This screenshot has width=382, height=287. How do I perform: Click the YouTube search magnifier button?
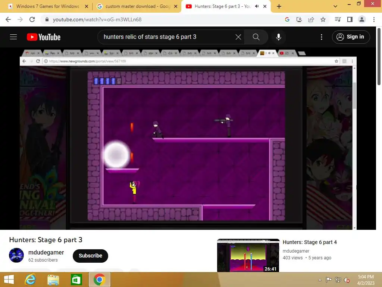(256, 37)
